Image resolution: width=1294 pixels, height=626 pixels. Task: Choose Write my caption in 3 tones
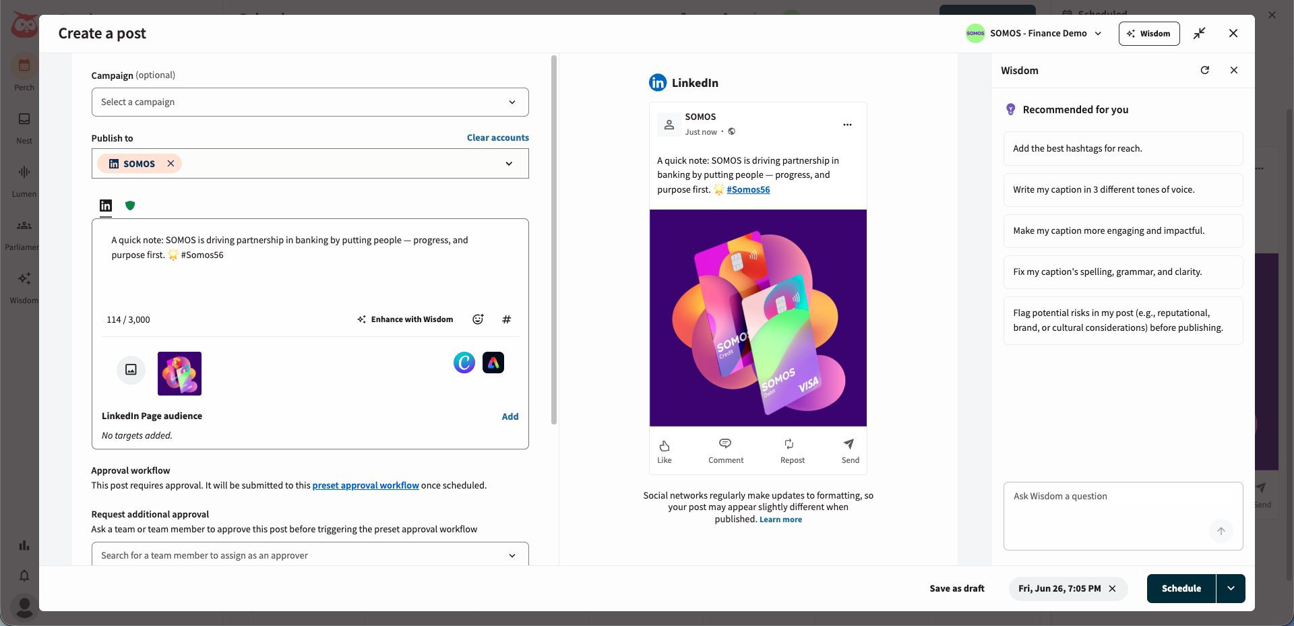tap(1123, 190)
